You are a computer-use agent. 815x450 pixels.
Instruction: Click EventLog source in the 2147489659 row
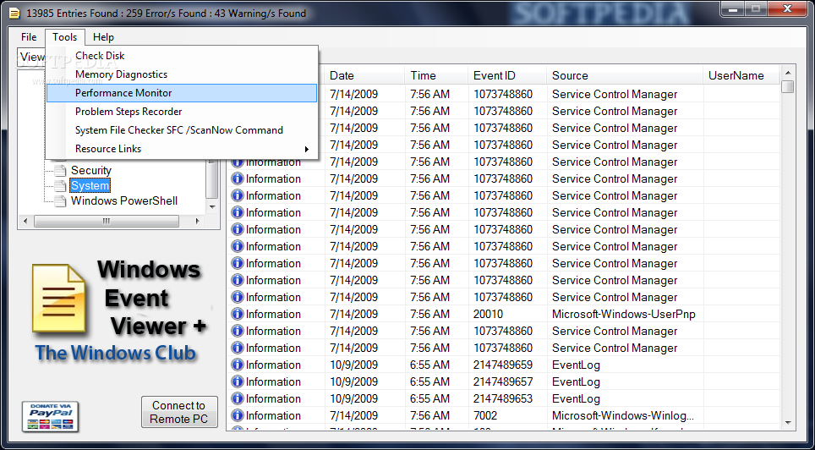(576, 365)
